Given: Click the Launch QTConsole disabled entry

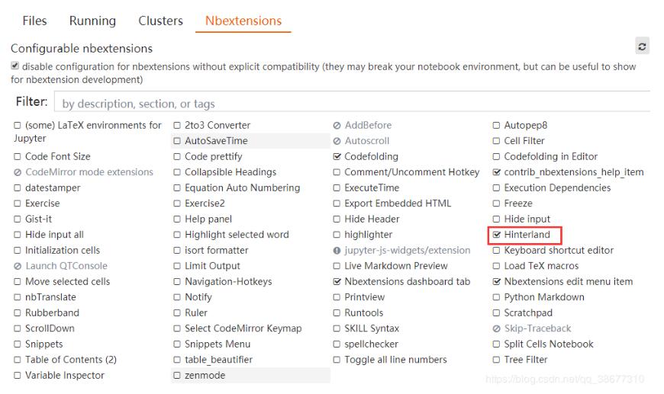Looking at the screenshot, I should click(66, 266).
